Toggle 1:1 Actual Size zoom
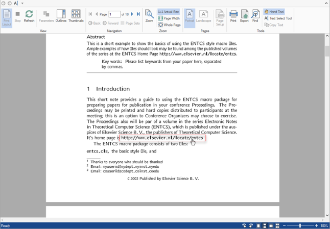This screenshot has width=330, height=229. pos(169,12)
